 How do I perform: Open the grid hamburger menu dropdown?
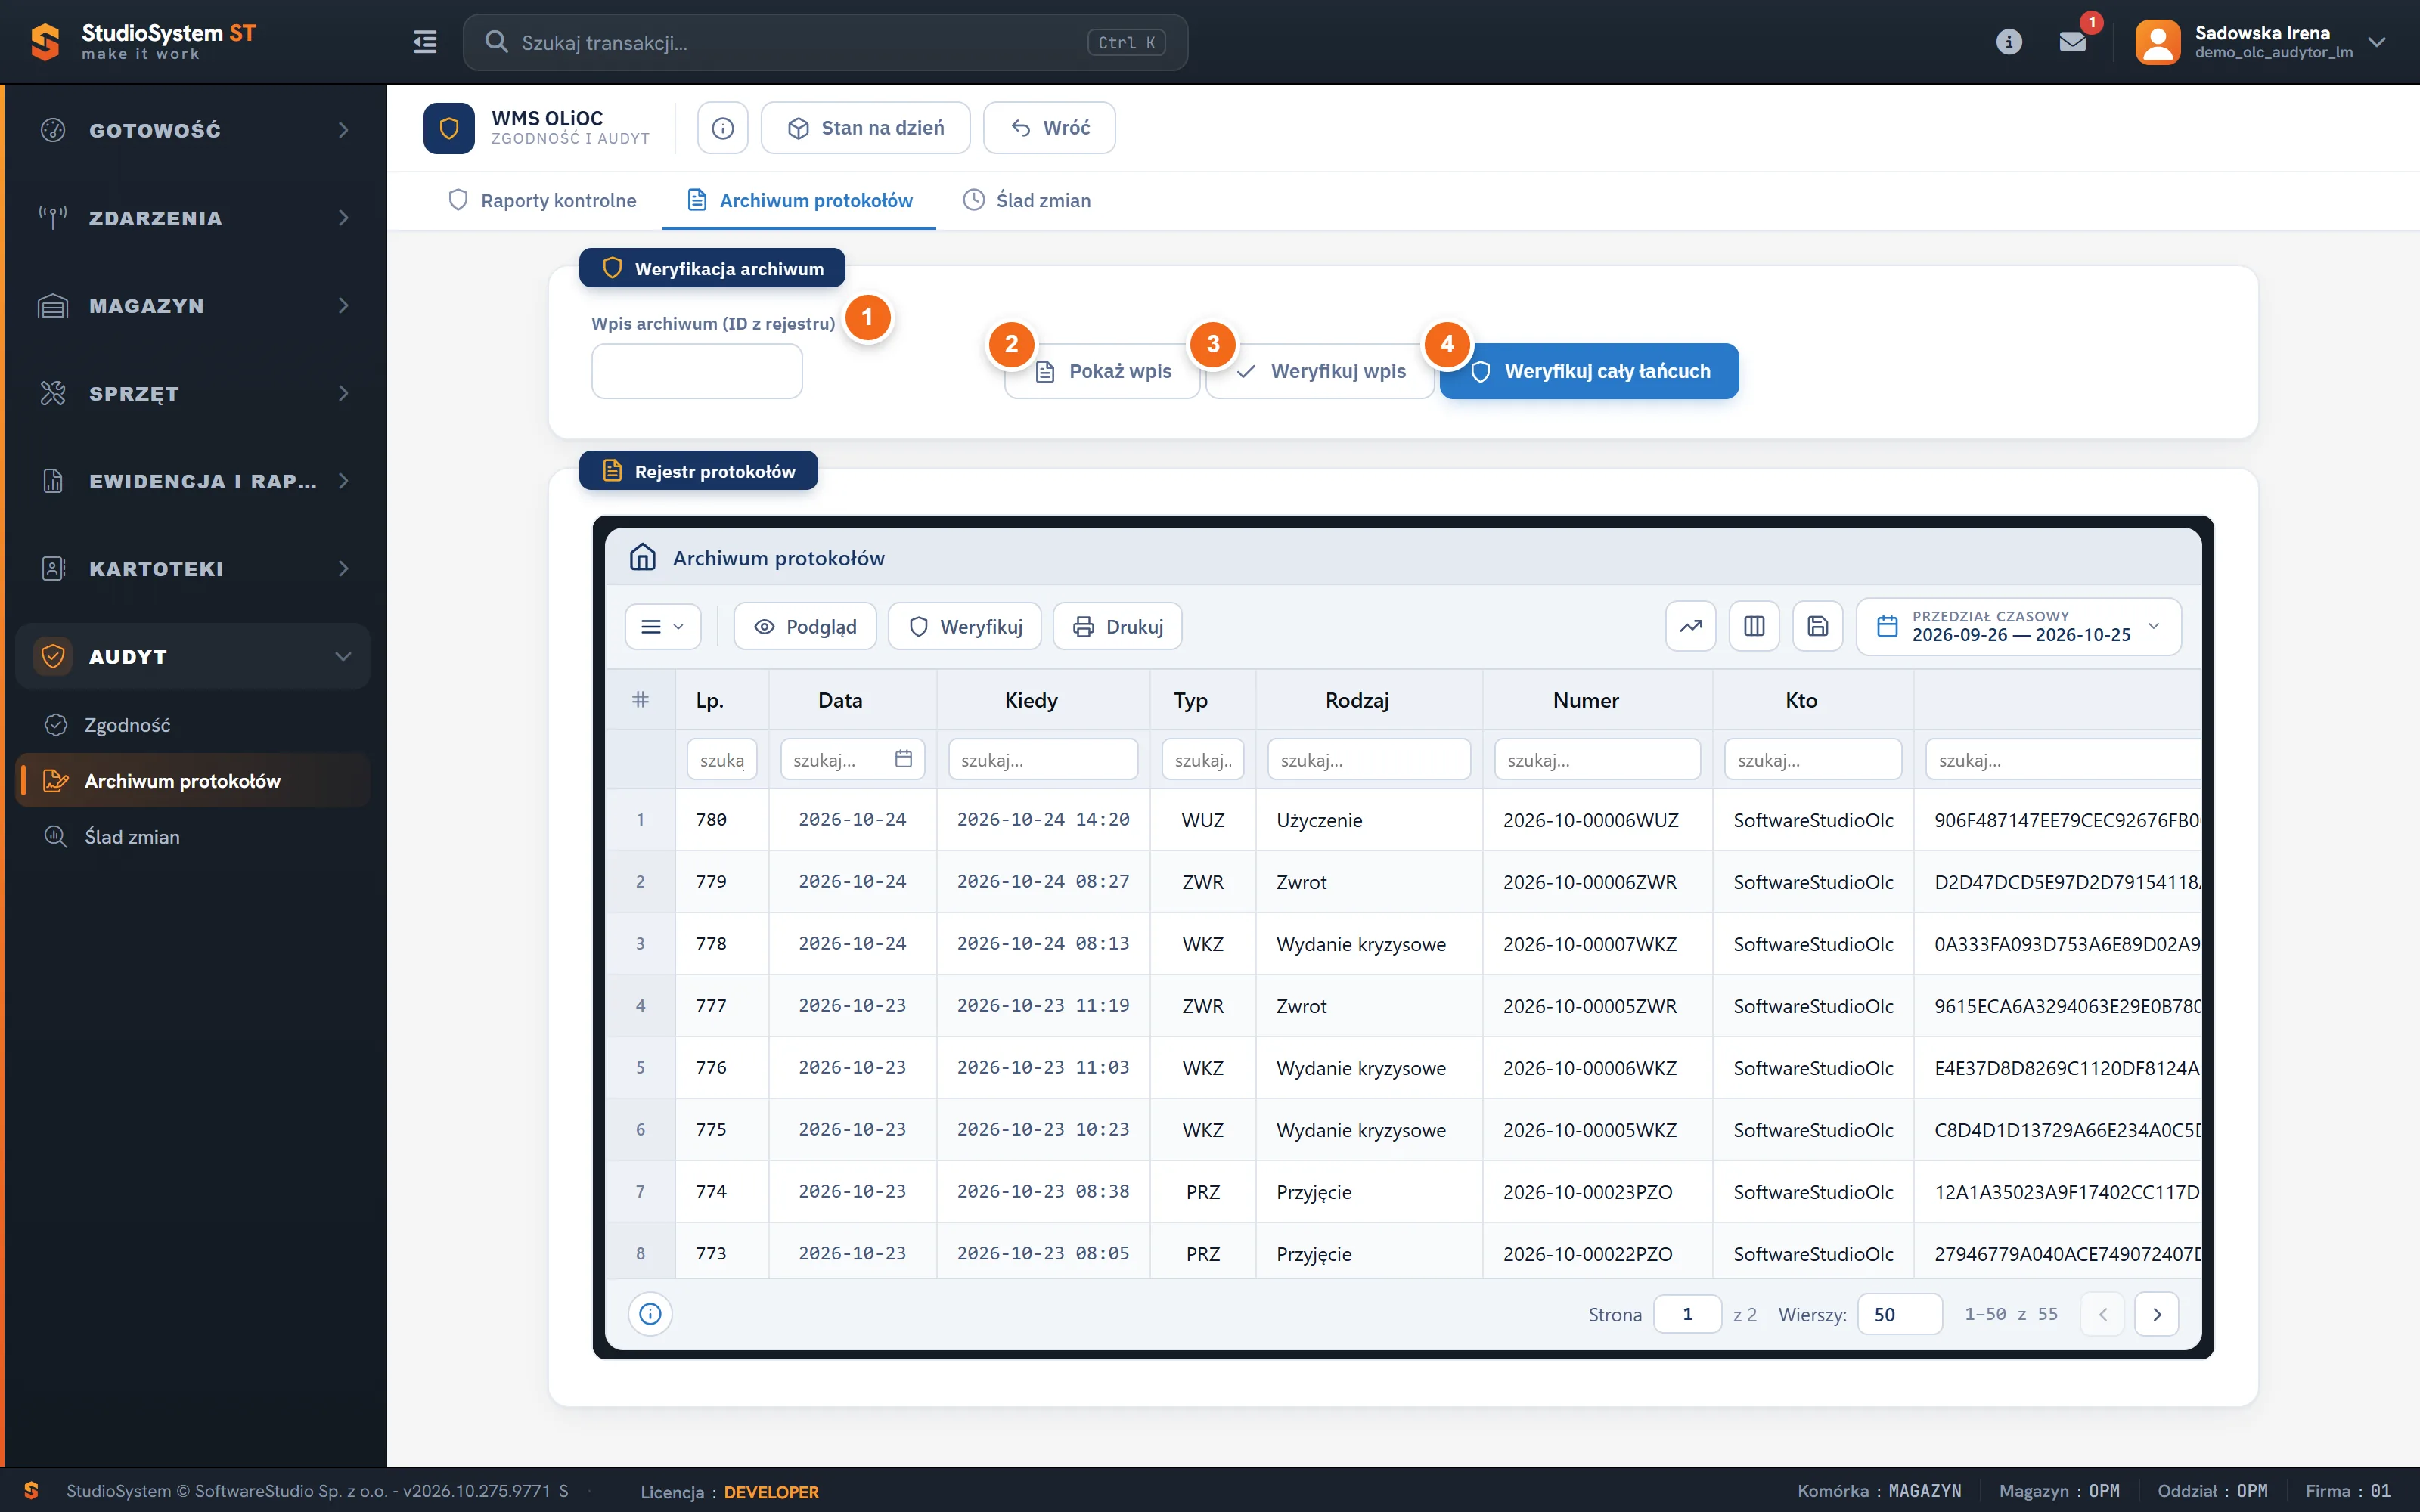[x=662, y=627]
